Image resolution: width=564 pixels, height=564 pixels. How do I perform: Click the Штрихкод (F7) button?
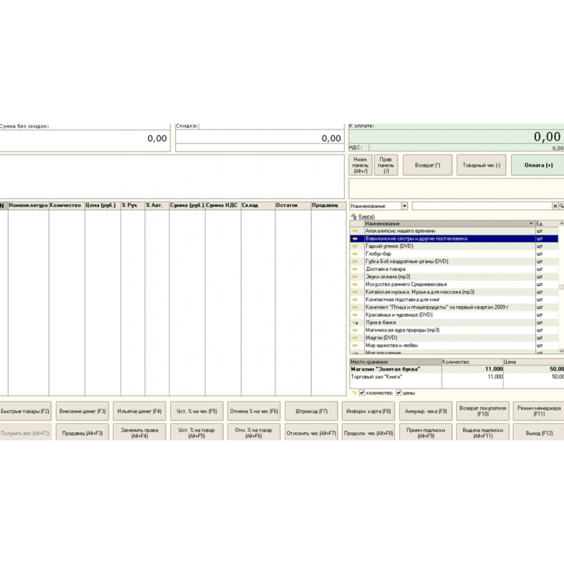(311, 411)
